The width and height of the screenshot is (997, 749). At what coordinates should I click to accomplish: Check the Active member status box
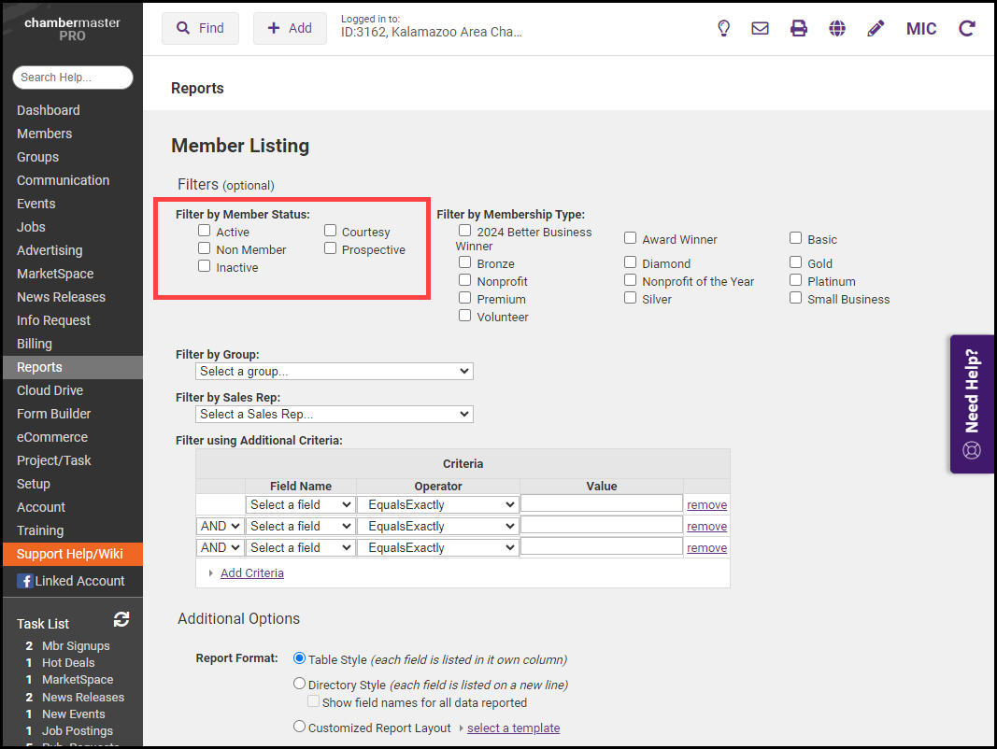pyautogui.click(x=205, y=231)
